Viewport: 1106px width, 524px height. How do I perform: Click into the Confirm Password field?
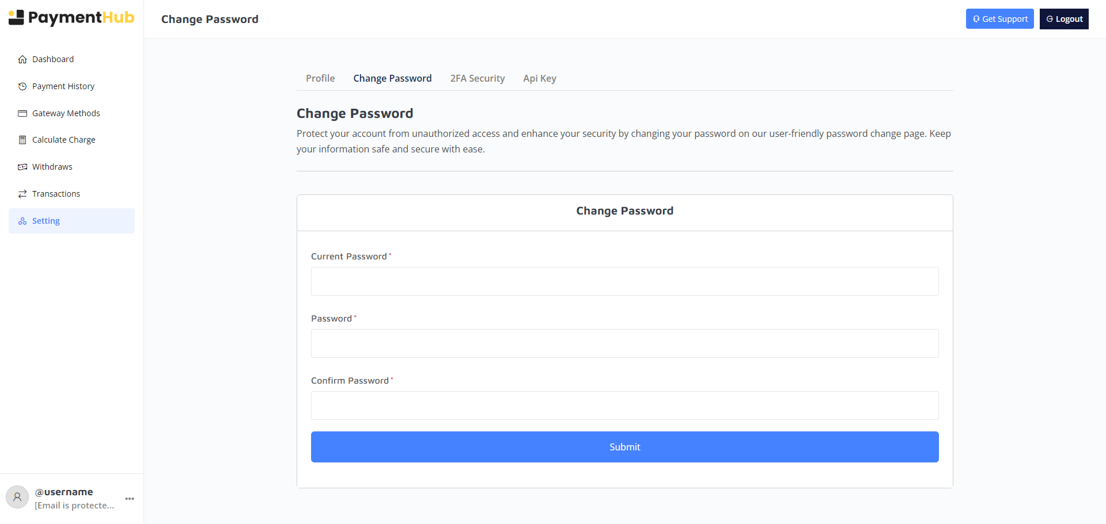pyautogui.click(x=624, y=406)
